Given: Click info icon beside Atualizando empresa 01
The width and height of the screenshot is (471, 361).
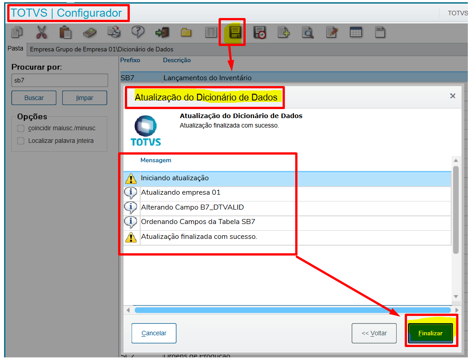Looking at the screenshot, I should coord(131,193).
